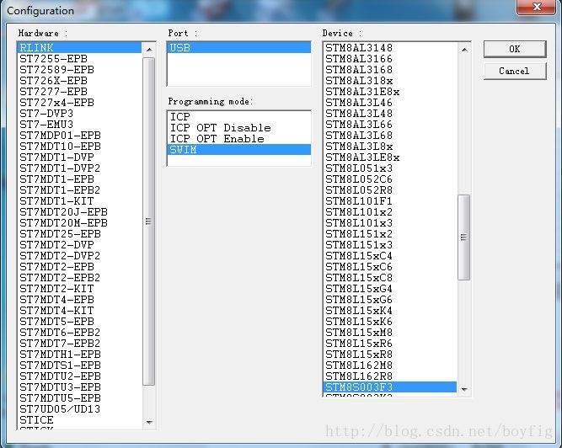Image resolution: width=562 pixels, height=448 pixels.
Task: Choose ST72589-EPB in Hardware list
Action: coord(79,70)
